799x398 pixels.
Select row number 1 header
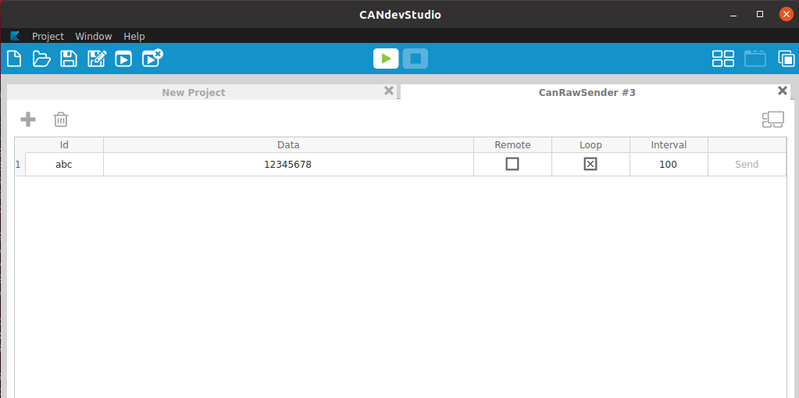tap(20, 165)
